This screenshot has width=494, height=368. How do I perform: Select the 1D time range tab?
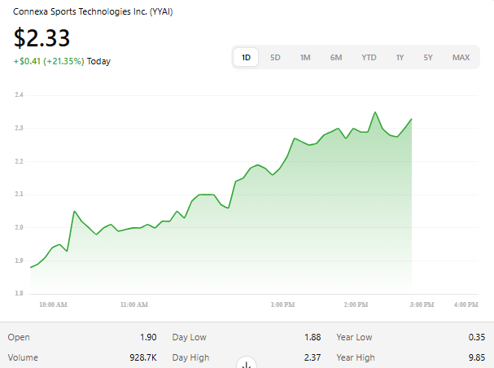point(246,57)
